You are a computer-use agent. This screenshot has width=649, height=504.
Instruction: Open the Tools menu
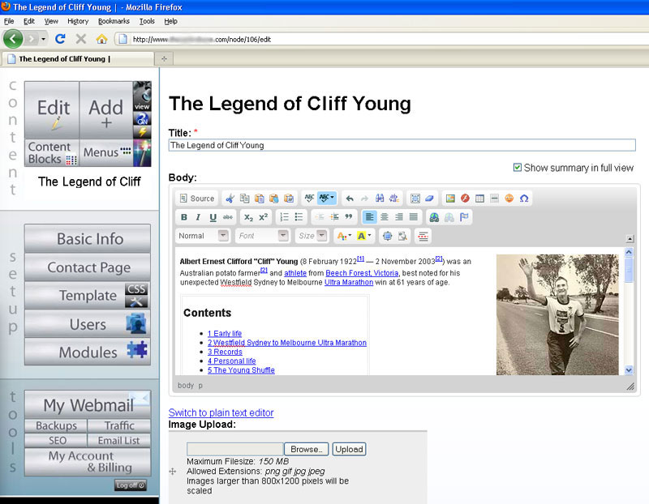tap(147, 21)
